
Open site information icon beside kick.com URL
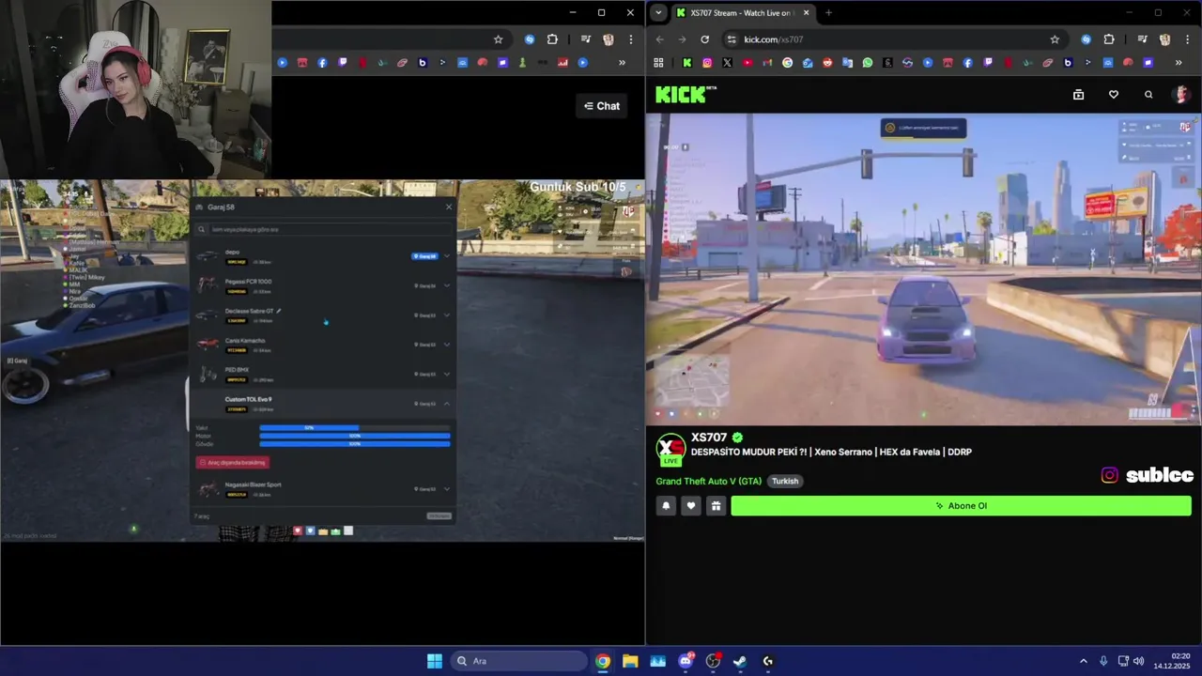[x=731, y=39]
